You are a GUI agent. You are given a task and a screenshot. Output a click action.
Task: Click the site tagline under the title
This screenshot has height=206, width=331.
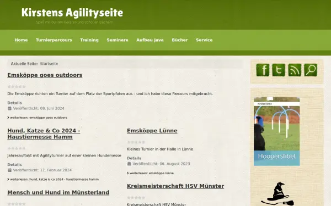coord(74,22)
